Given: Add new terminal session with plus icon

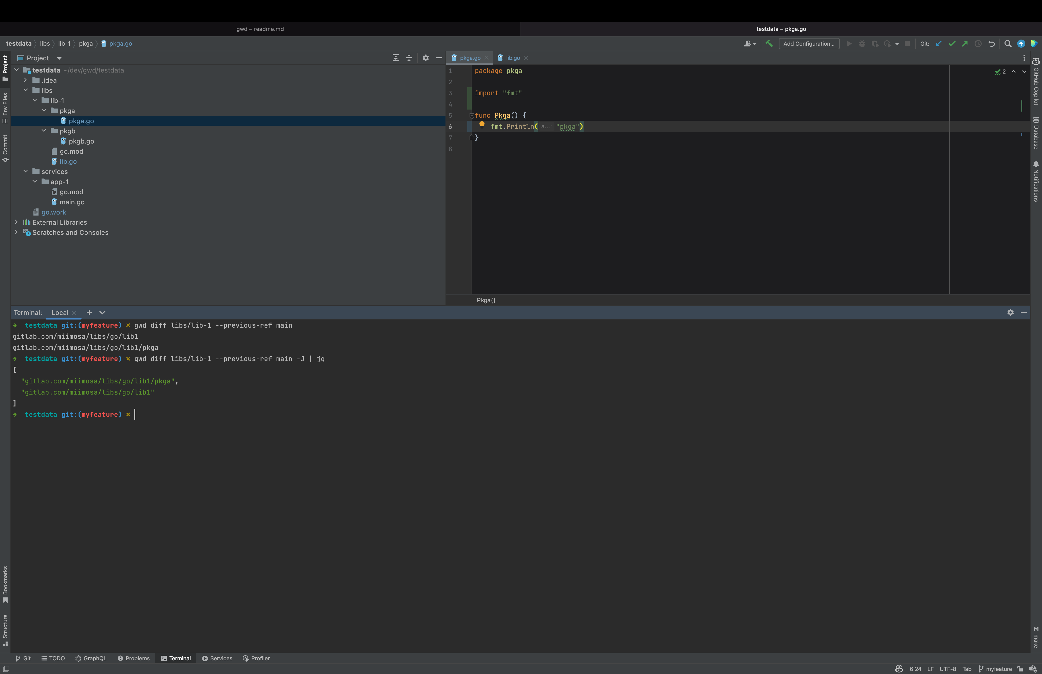Looking at the screenshot, I should [89, 312].
